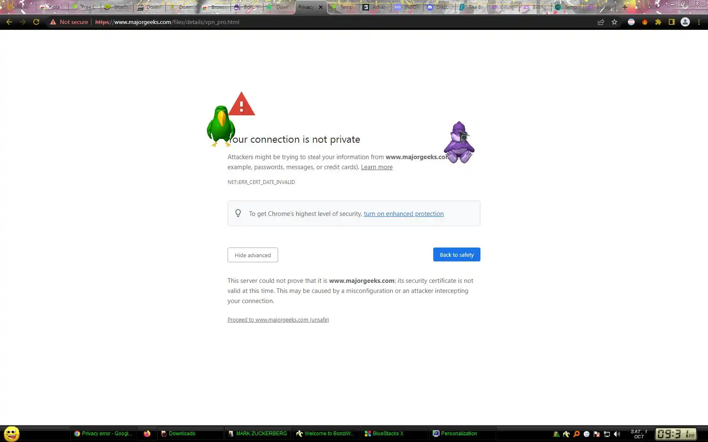Click the volume speaker tray icon
Viewport: 708px width, 442px height.
click(x=617, y=434)
